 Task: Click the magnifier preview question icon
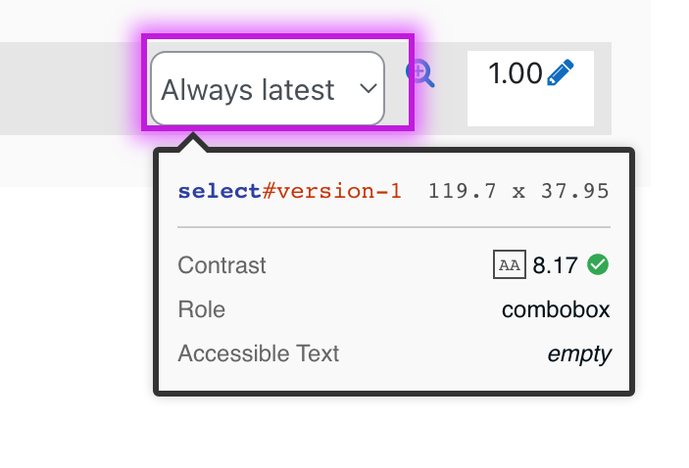420,72
